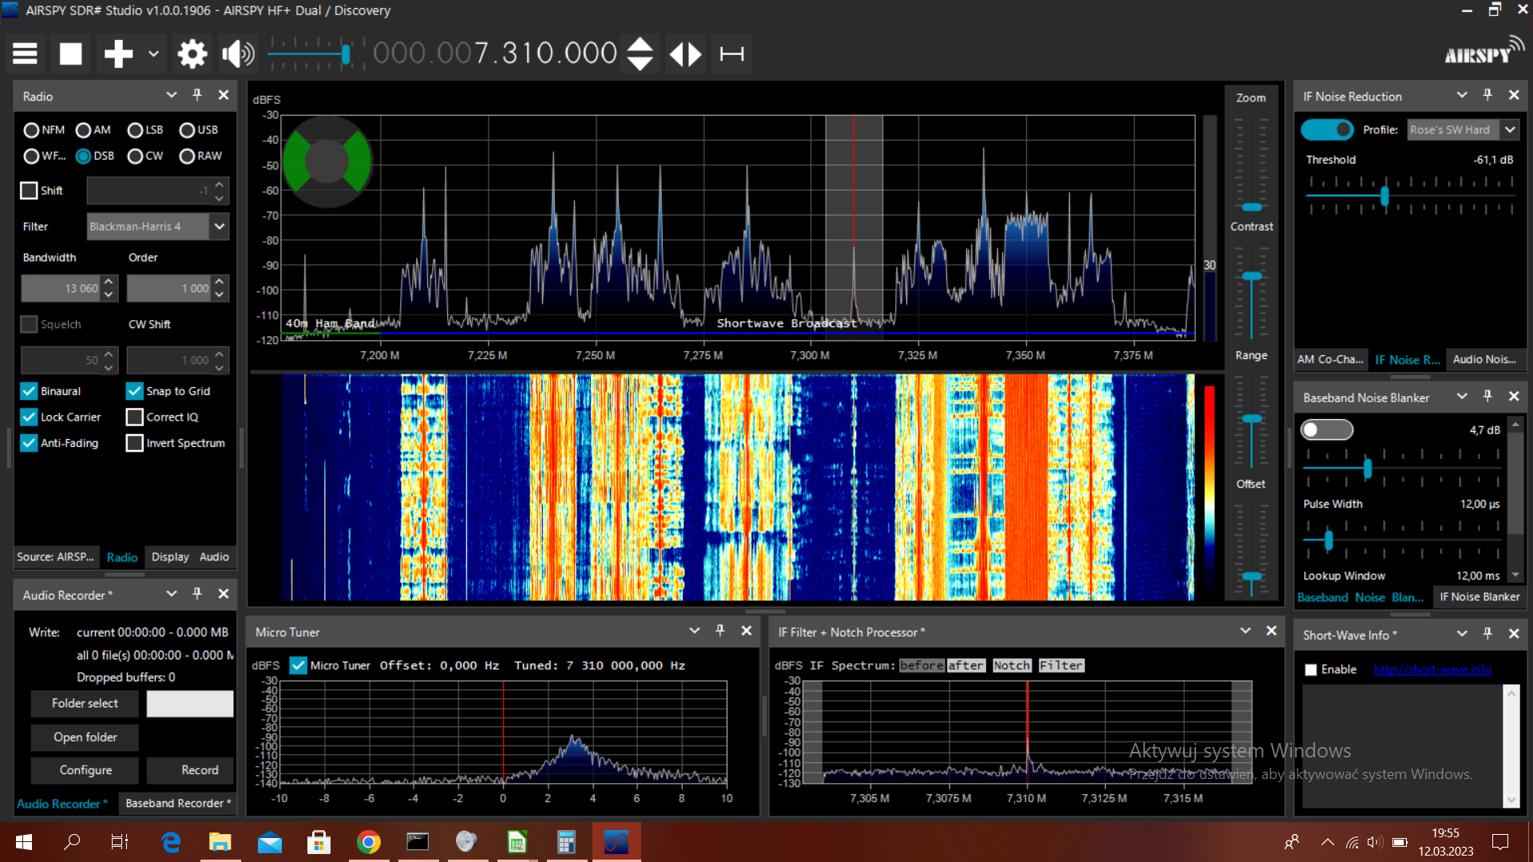
Task: Enable the Baseband Noise Blanker switch
Action: point(1327,430)
